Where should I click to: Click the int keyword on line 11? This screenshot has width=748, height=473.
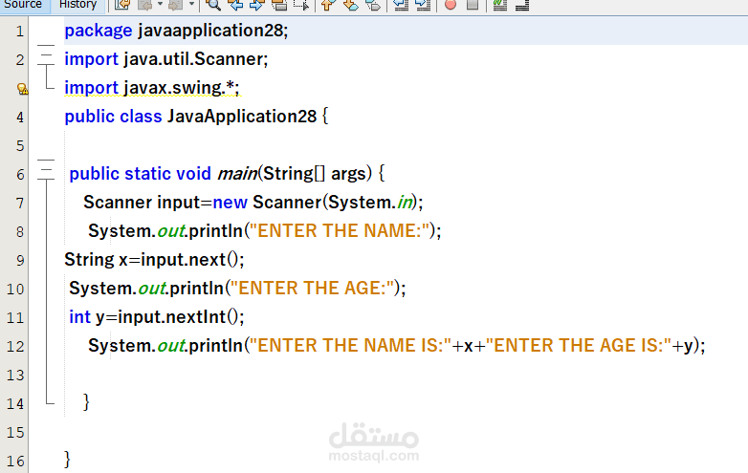pos(79,316)
